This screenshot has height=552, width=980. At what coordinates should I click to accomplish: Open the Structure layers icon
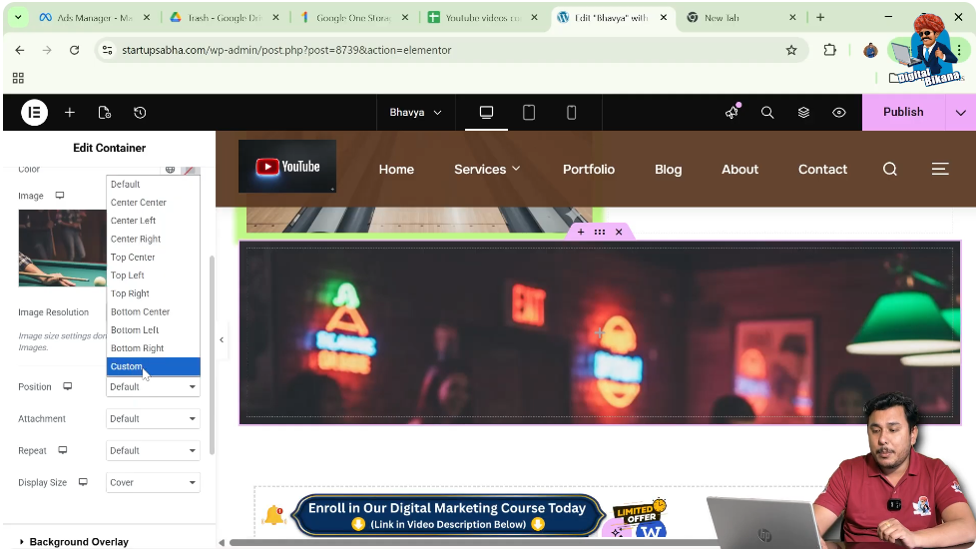(x=803, y=113)
